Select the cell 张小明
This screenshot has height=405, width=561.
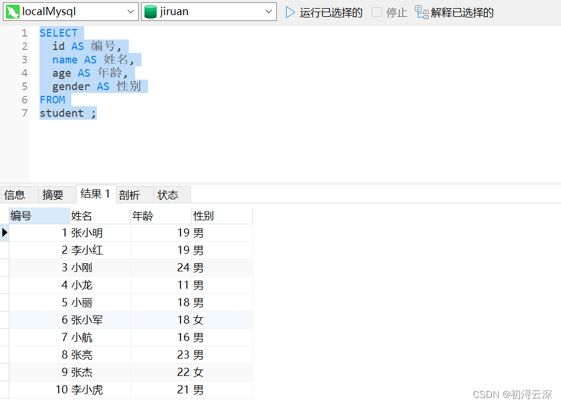click(100, 233)
